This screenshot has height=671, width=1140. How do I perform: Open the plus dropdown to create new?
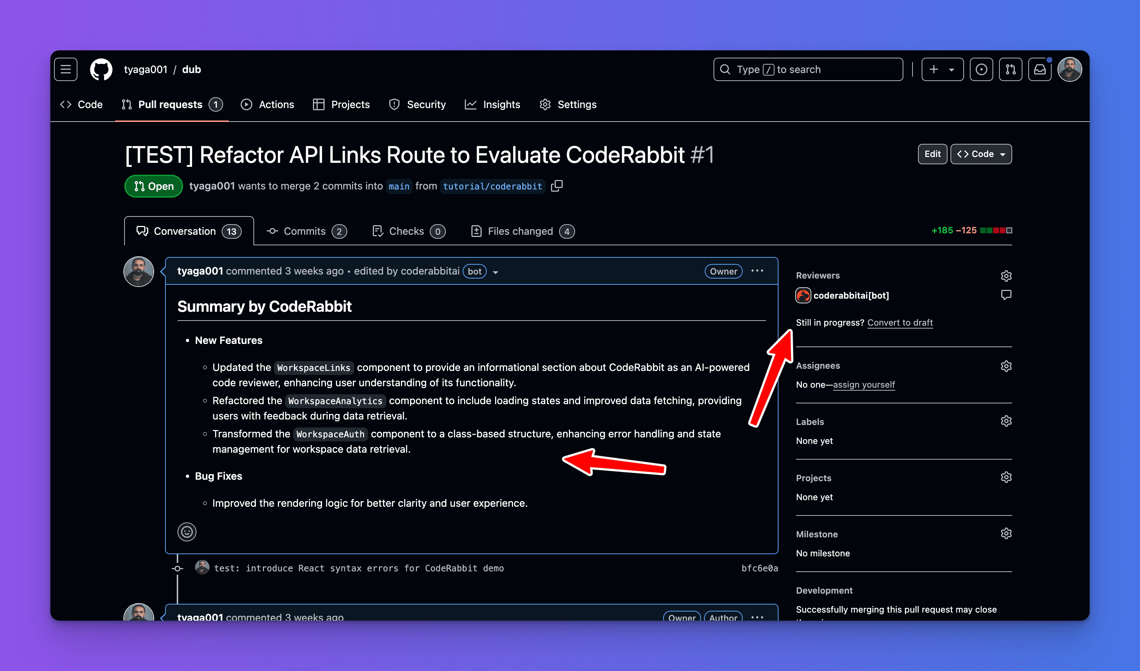pyautogui.click(x=942, y=69)
